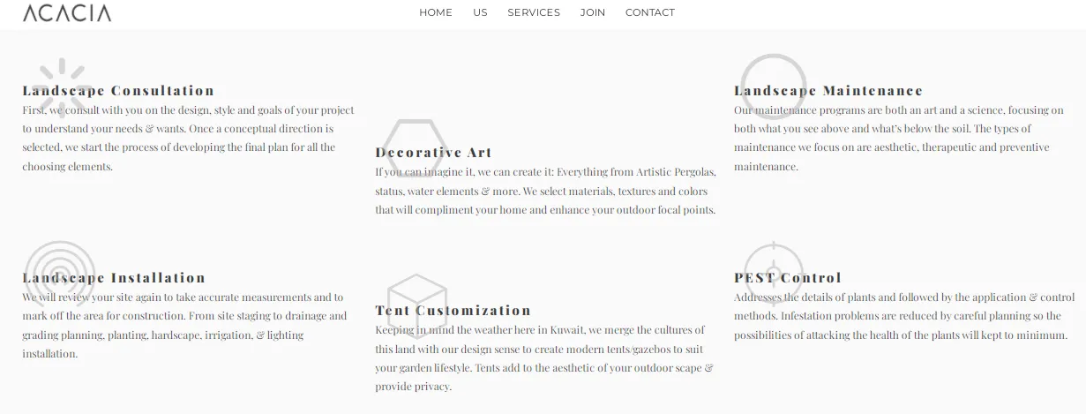Click the Landscape Consultation heading
This screenshot has width=1086, height=414.
118,90
